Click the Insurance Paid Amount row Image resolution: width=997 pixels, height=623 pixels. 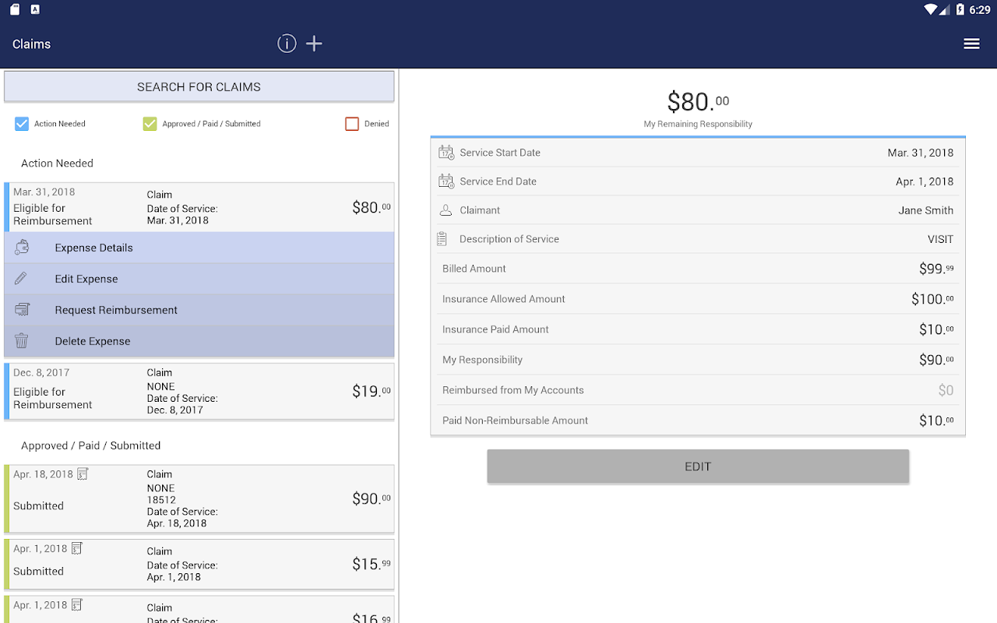[698, 329]
